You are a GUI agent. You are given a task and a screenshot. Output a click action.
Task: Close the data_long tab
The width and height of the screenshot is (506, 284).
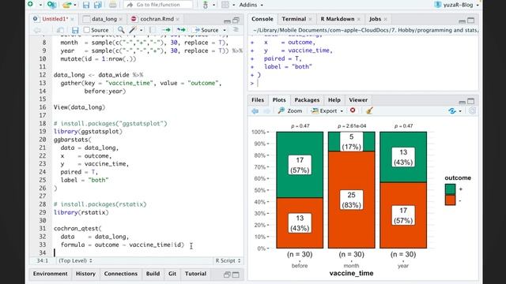click(121, 19)
